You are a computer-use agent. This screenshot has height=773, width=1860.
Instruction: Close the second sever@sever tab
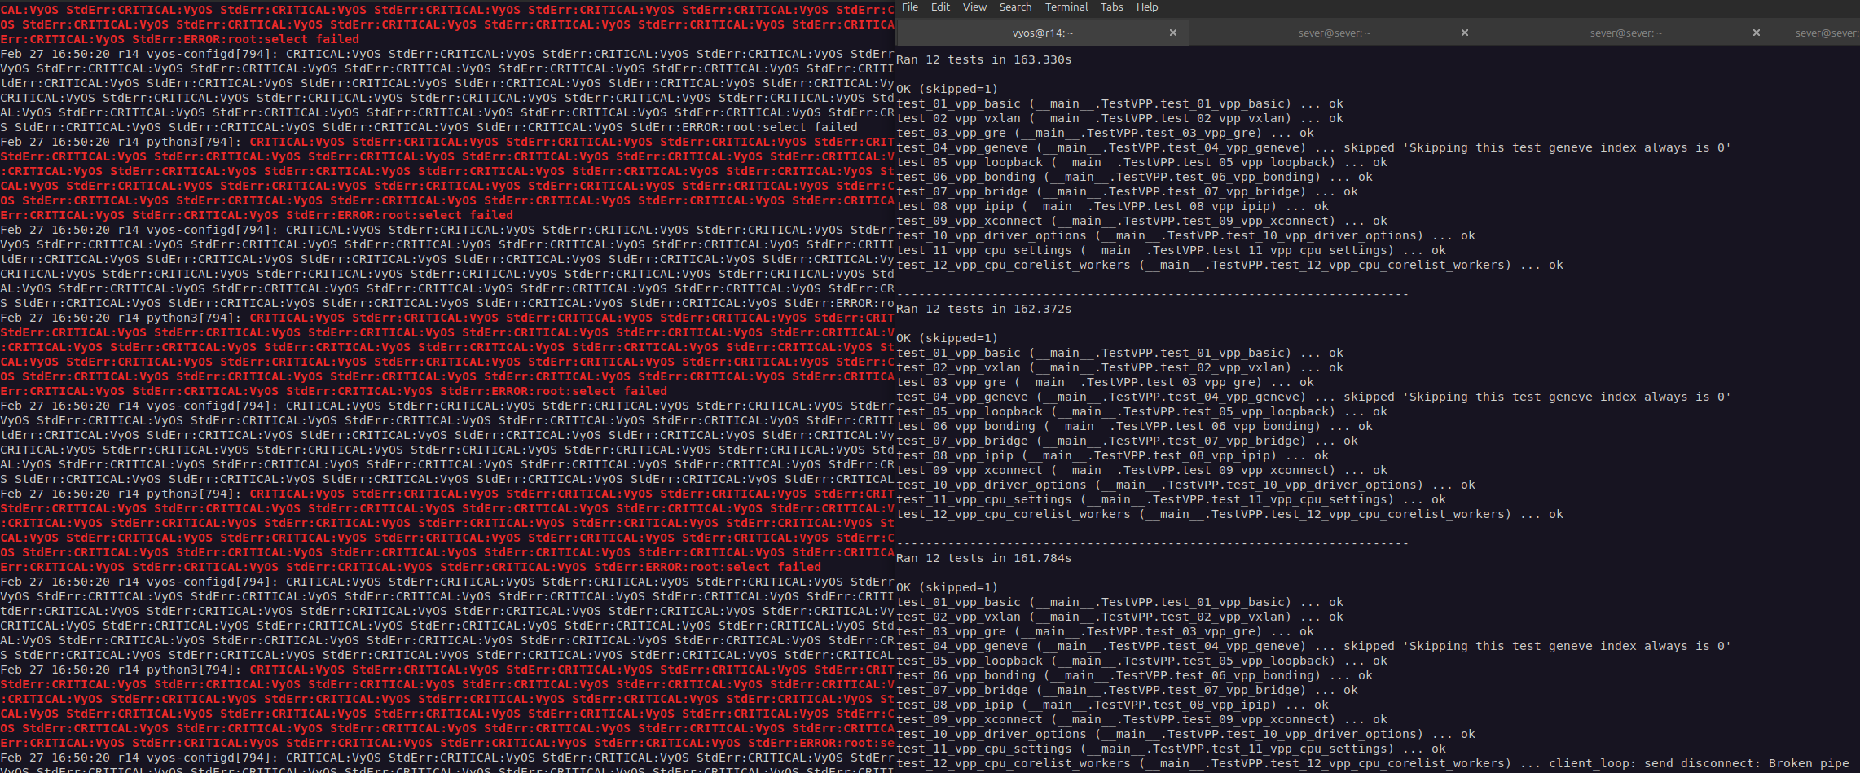click(x=1757, y=33)
